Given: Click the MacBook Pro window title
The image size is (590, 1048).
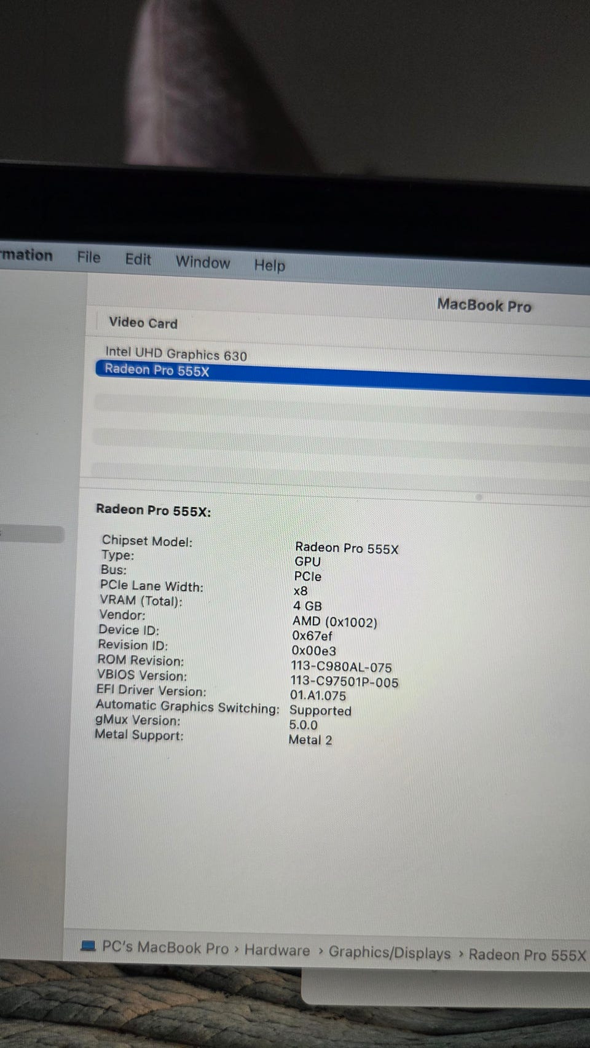Looking at the screenshot, I should pos(484,305).
